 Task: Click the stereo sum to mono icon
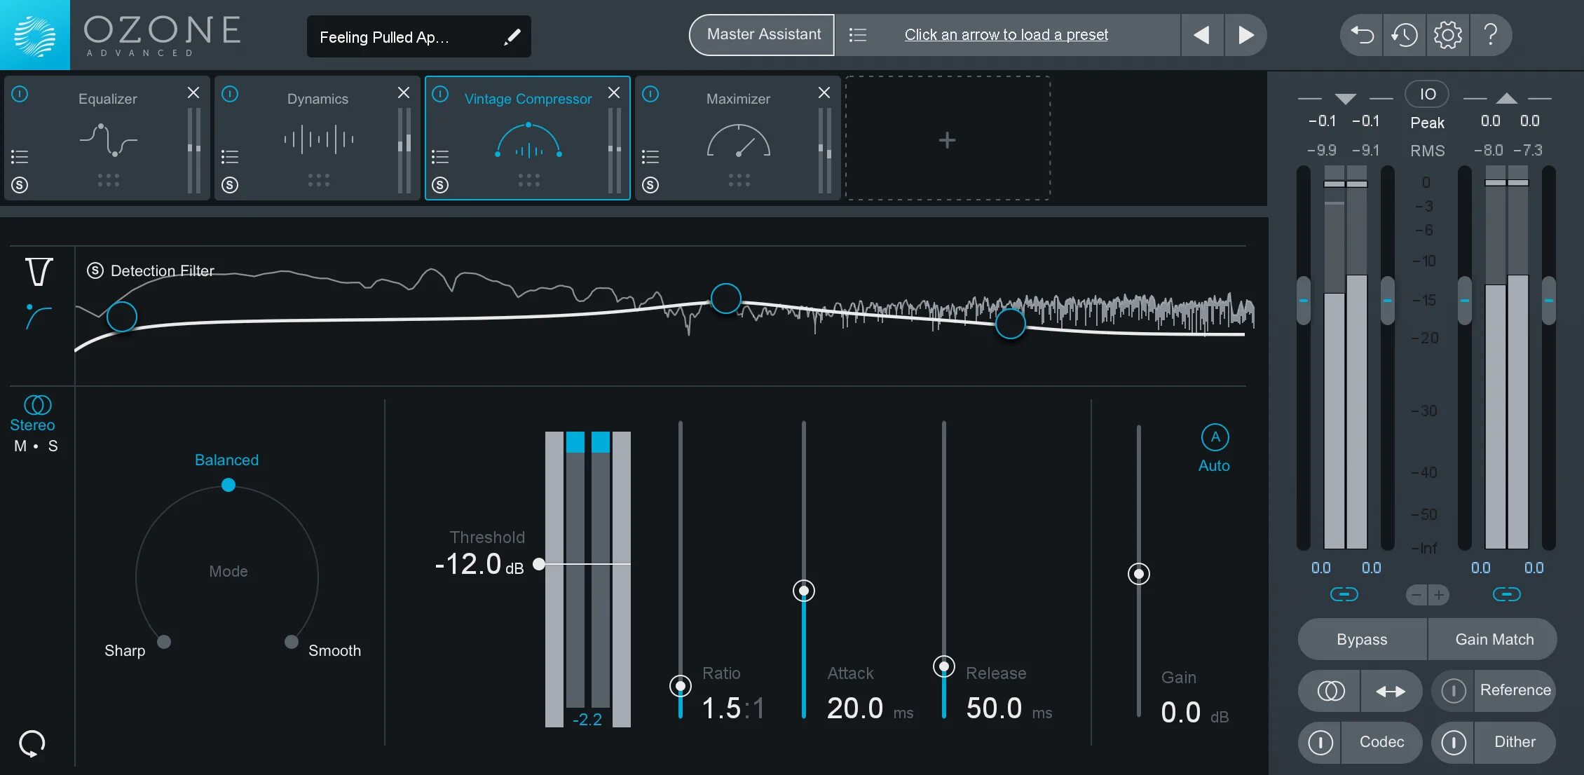click(x=1330, y=691)
